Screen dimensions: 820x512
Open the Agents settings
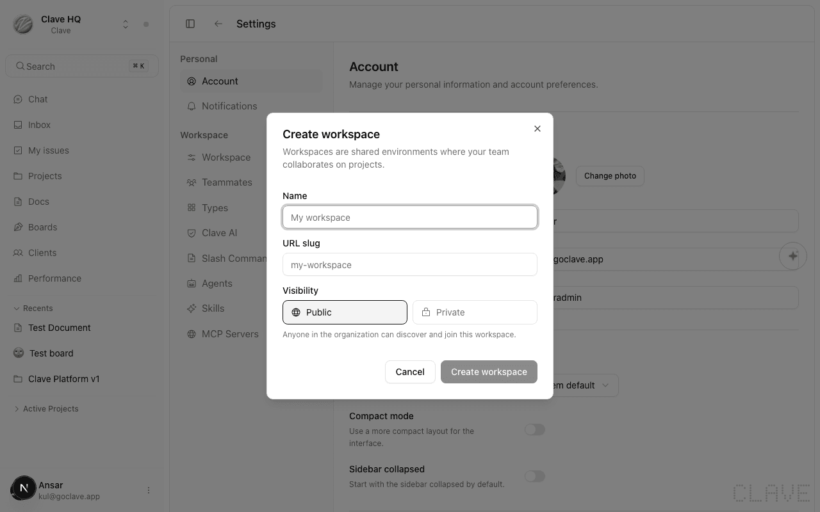[x=217, y=283]
